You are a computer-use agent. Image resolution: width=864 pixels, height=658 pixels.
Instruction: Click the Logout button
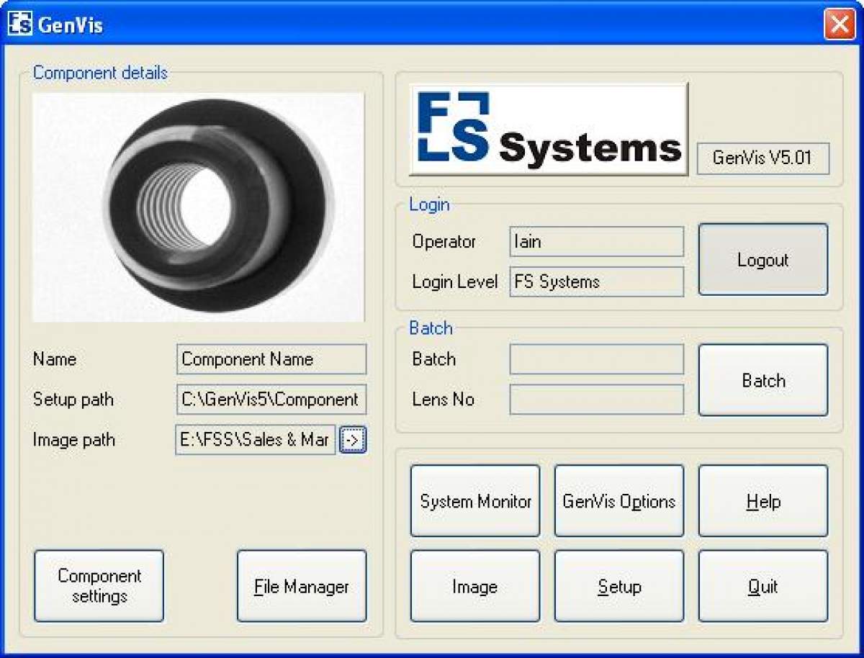pyautogui.click(x=763, y=260)
